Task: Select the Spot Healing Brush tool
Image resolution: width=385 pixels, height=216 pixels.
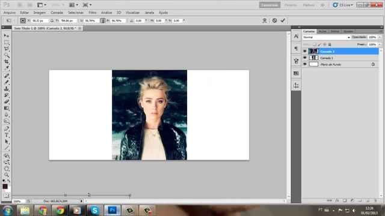Action: click(7, 76)
